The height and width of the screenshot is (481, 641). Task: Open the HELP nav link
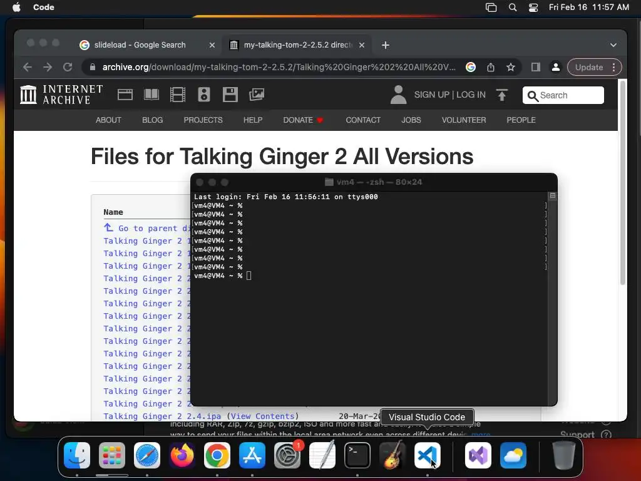point(253,120)
